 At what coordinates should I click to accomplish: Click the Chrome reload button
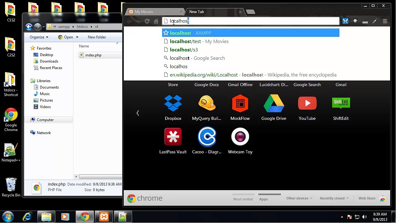coord(147,21)
